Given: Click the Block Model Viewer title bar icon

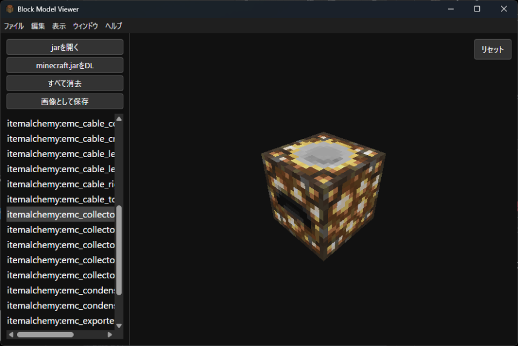Looking at the screenshot, I should click(x=10, y=9).
